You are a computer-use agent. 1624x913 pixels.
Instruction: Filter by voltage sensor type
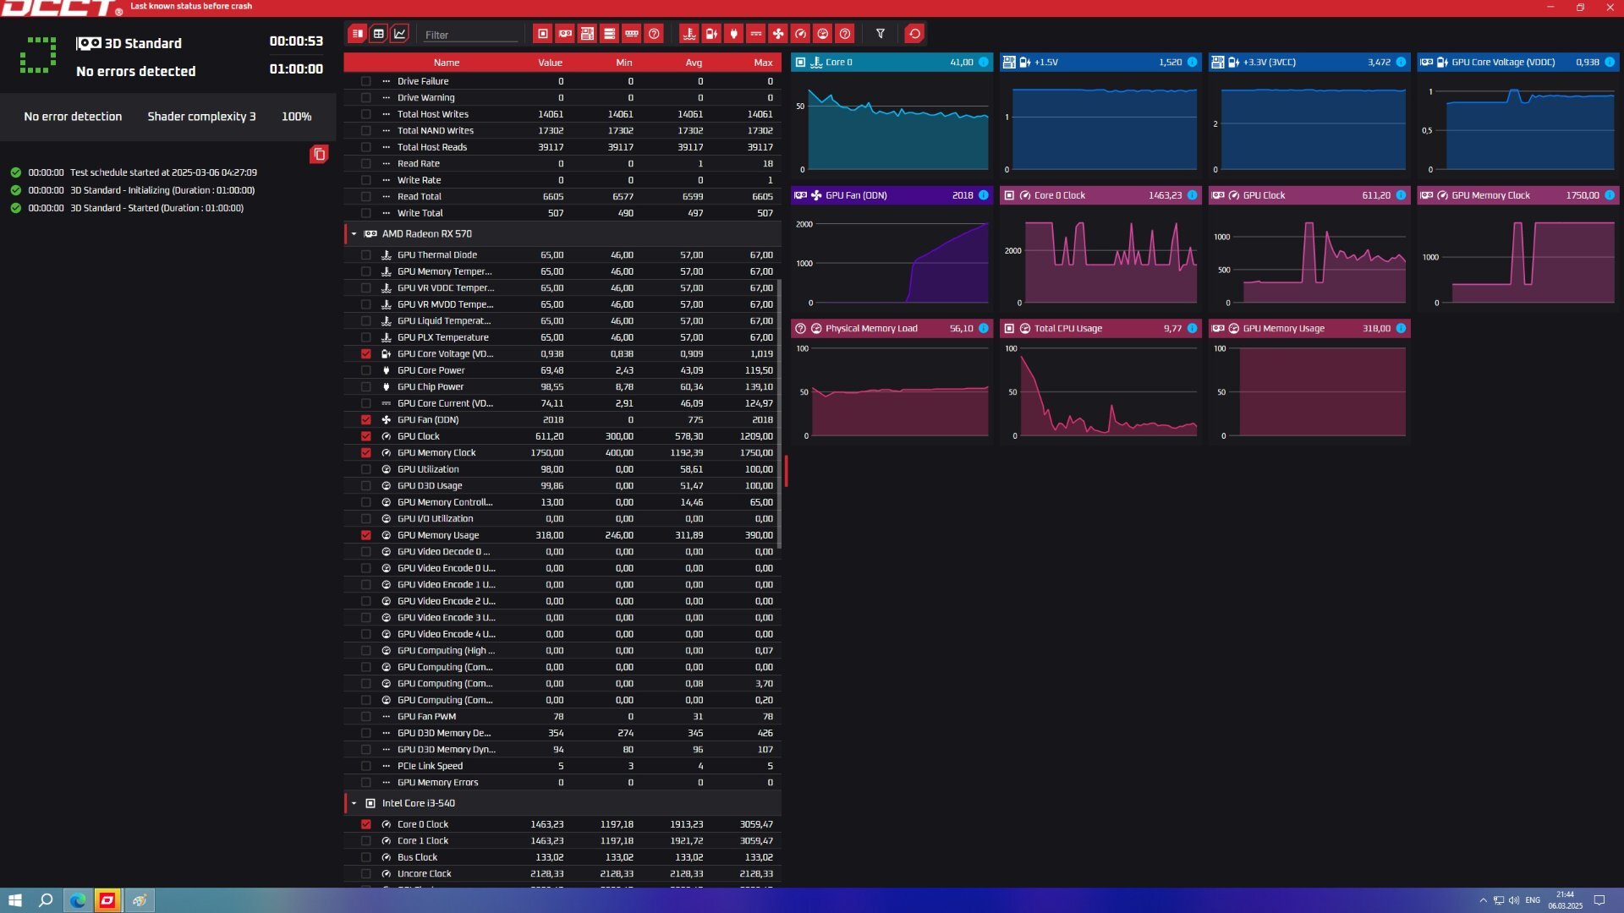coord(711,34)
